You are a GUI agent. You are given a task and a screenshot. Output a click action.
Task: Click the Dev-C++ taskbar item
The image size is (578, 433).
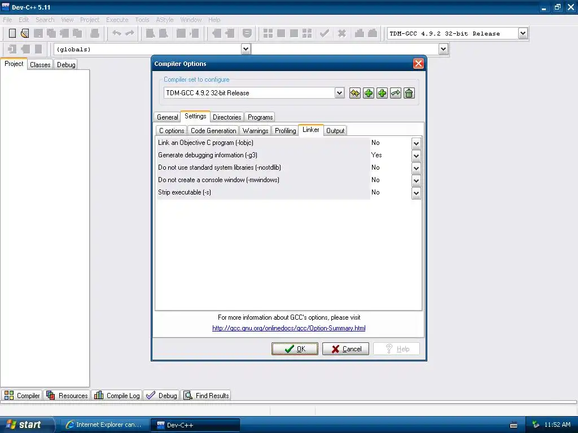point(195,425)
